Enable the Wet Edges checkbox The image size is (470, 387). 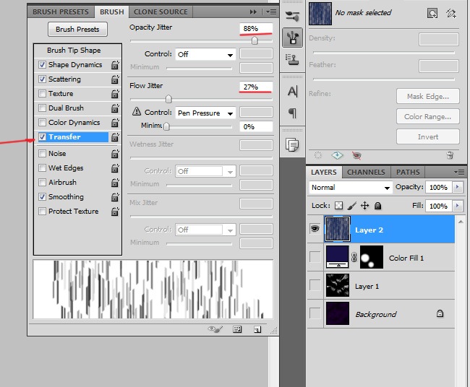[x=43, y=168]
